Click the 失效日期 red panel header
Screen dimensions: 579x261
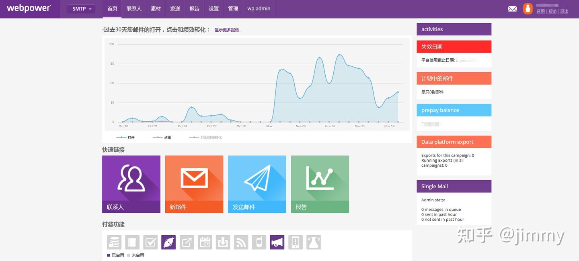(x=454, y=47)
